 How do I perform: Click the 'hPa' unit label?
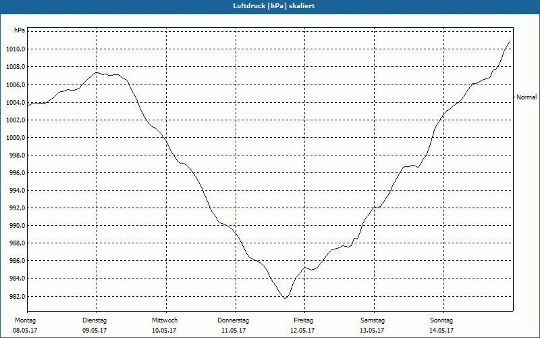point(20,30)
